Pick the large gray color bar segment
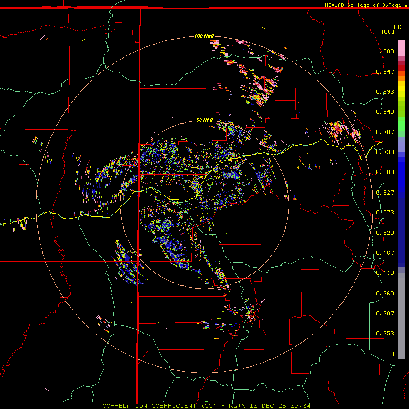This screenshot has height=409, width=409. [401, 316]
